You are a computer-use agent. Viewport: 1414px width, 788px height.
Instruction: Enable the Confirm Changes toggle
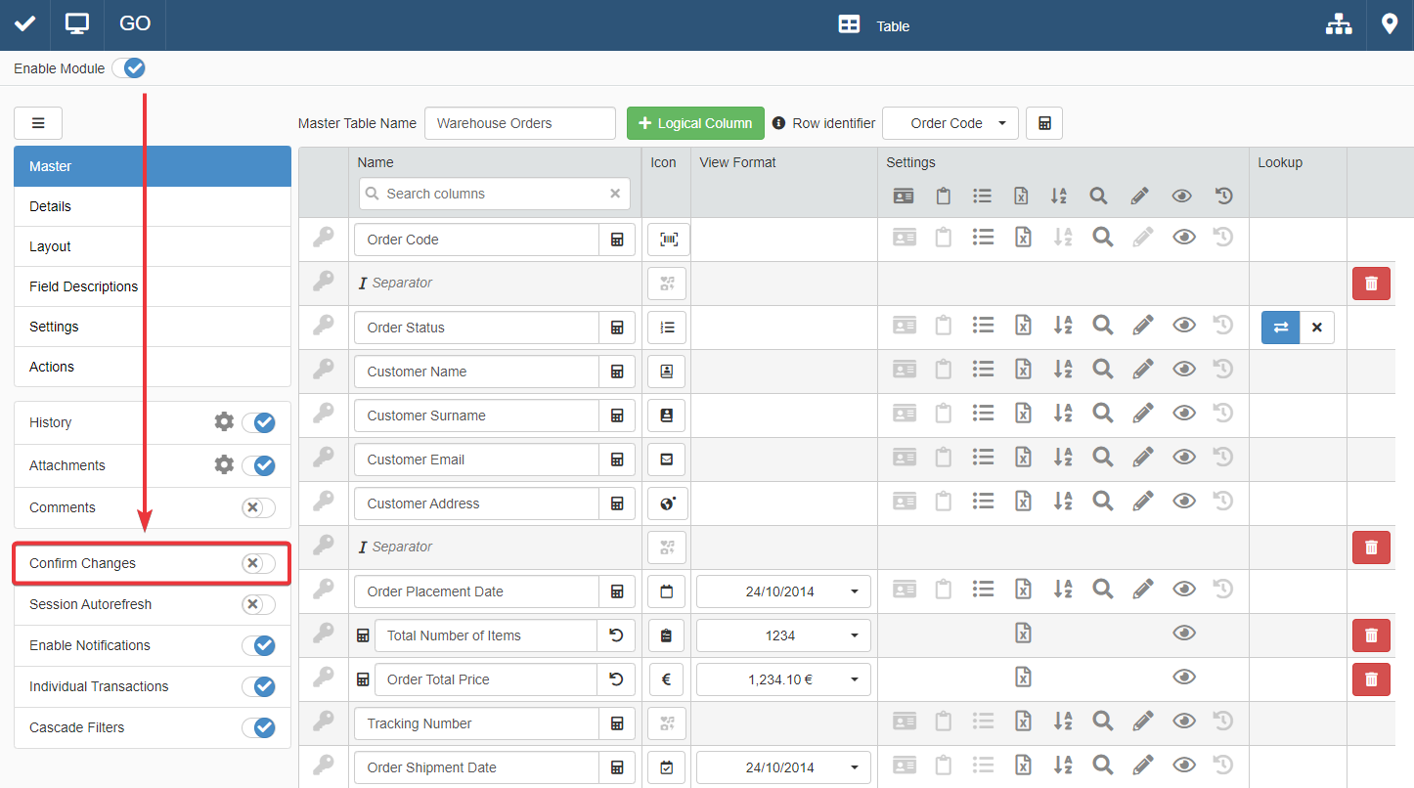tap(258, 563)
